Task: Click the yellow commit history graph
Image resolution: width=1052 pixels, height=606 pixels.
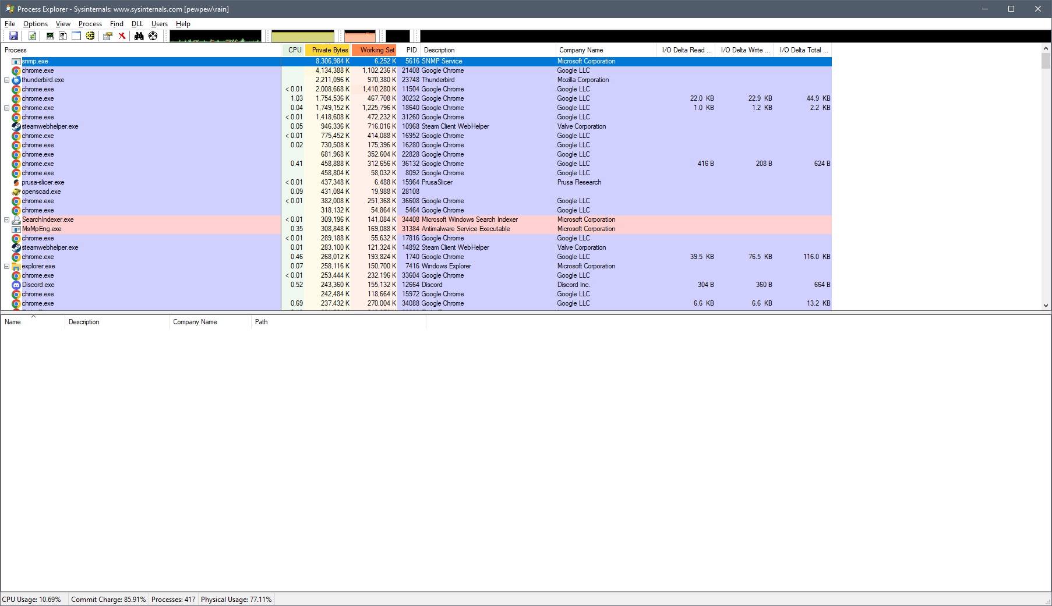Action: pos(303,36)
